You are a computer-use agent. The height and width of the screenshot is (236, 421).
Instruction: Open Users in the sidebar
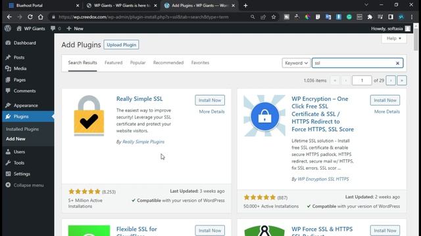(x=28, y=151)
